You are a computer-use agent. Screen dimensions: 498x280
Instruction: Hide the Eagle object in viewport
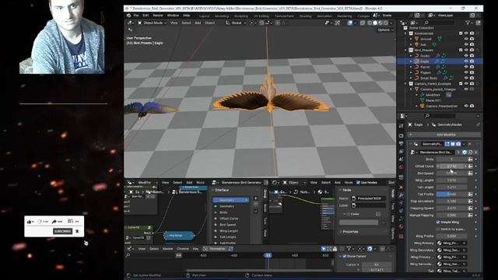tap(466, 61)
